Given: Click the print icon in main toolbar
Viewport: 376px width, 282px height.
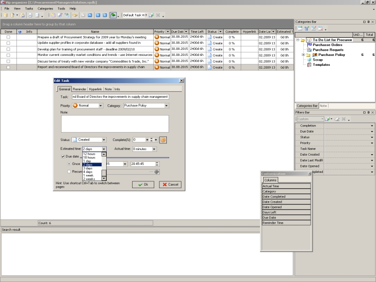Looking at the screenshot, I should (x=29, y=15).
